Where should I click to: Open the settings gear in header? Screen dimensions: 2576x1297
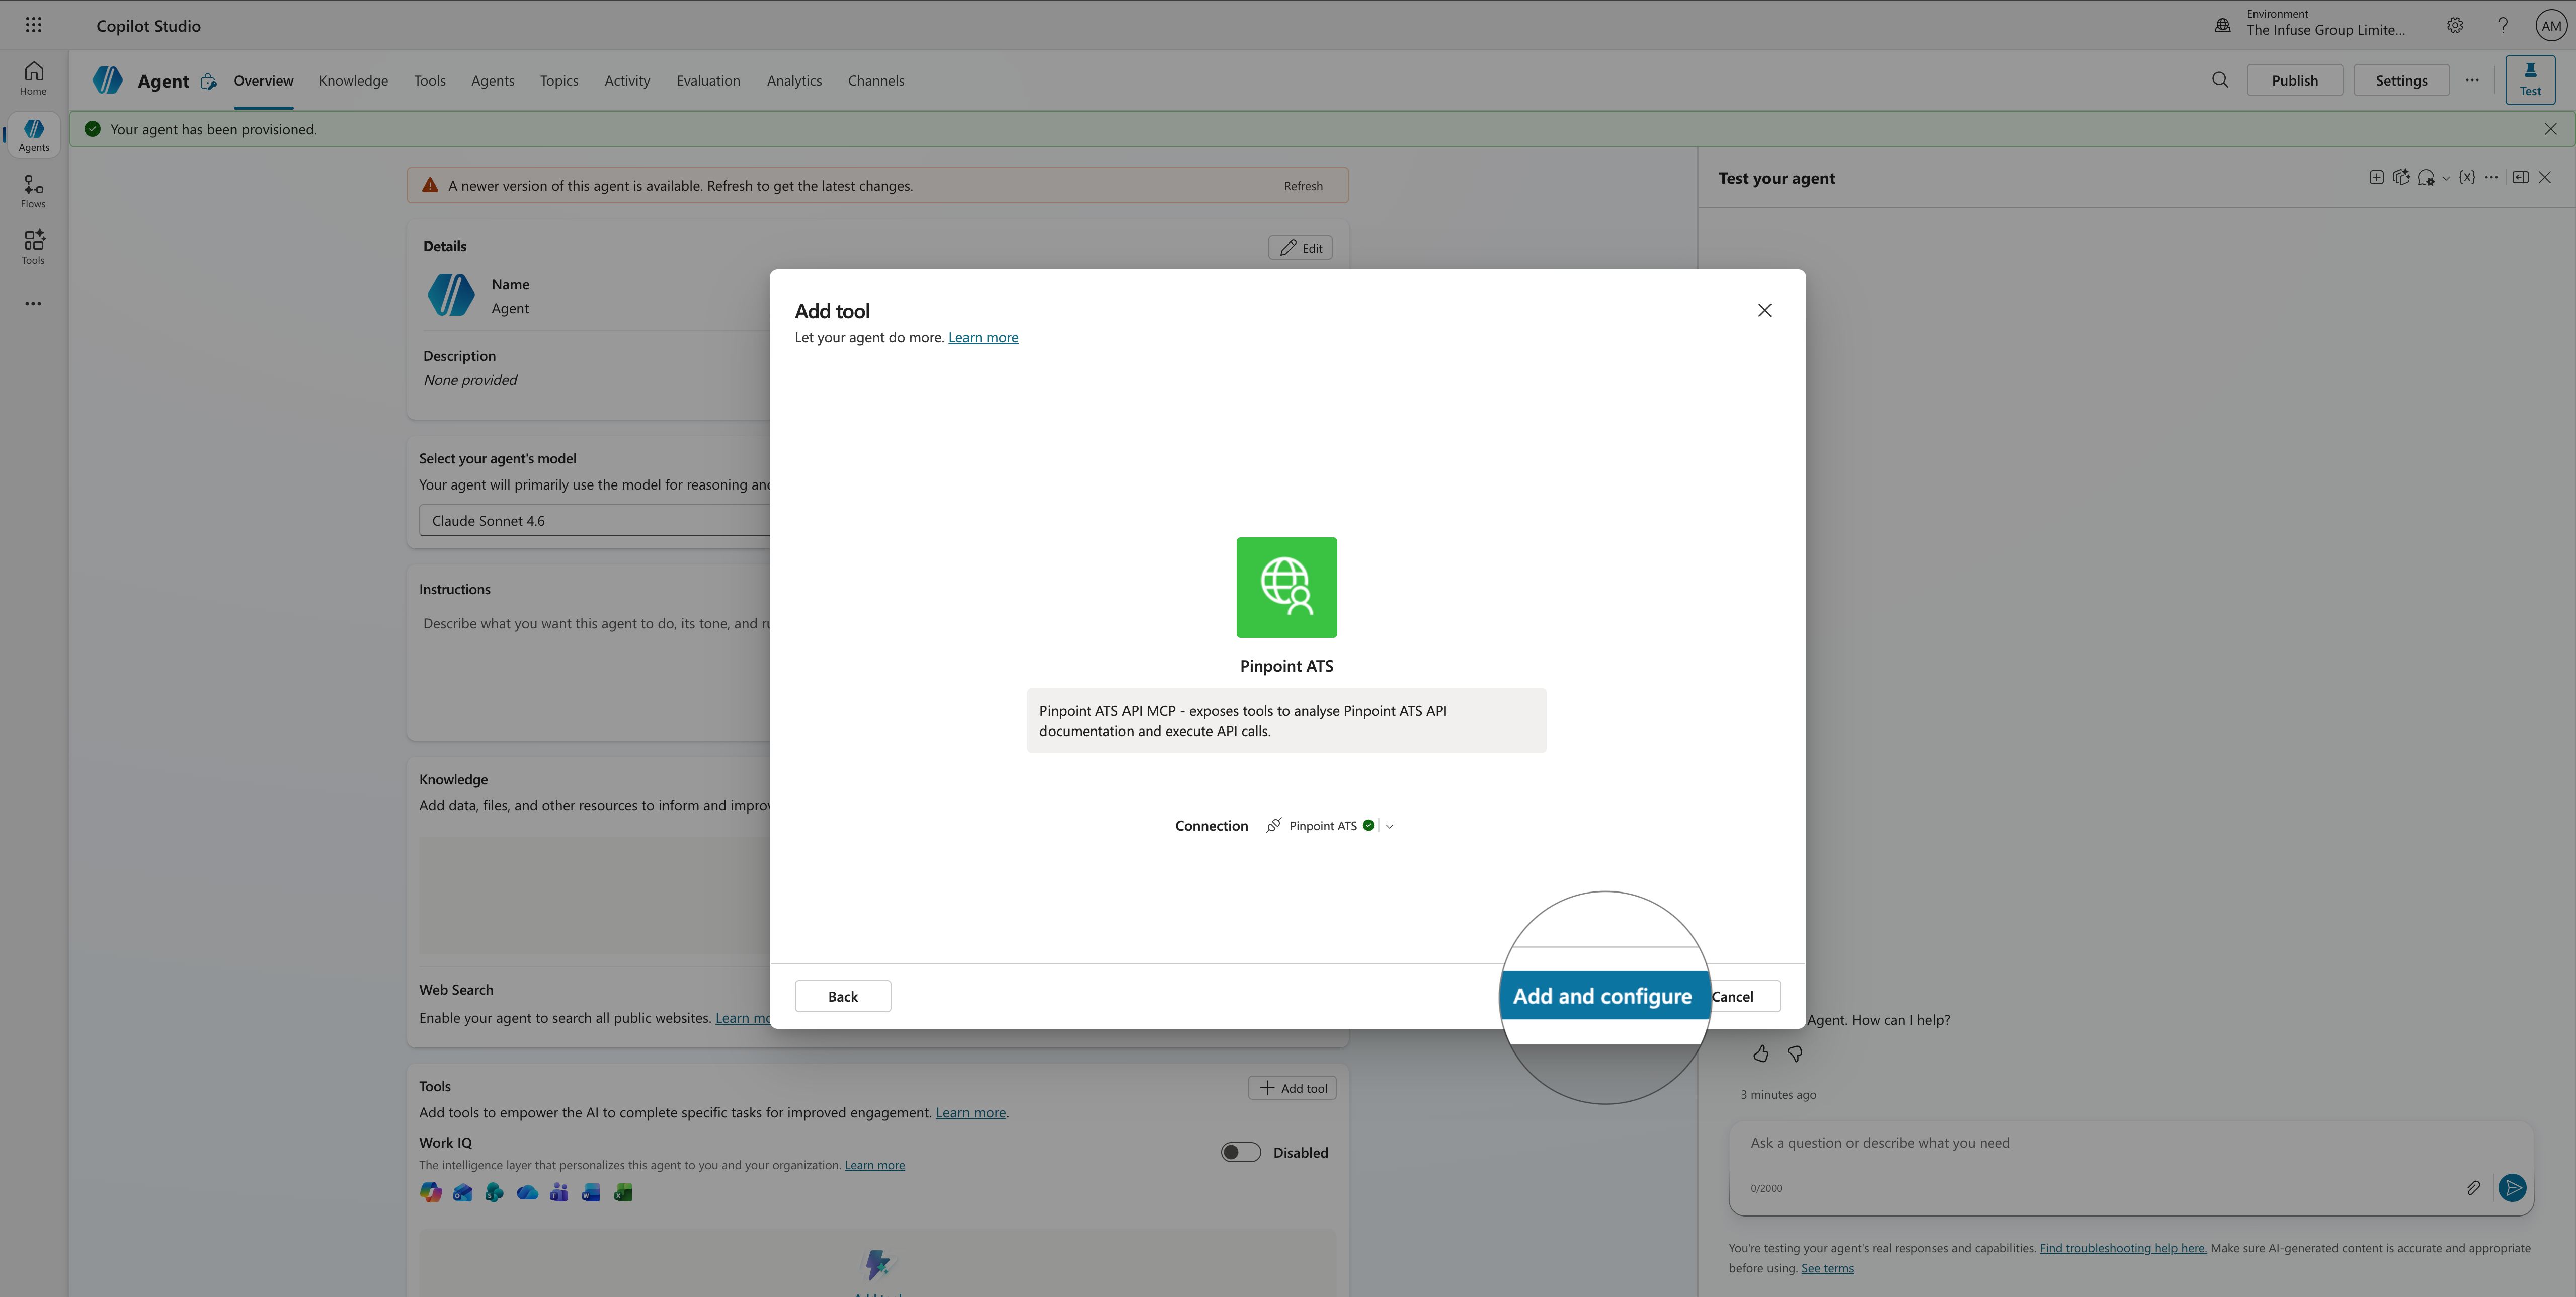click(2455, 25)
